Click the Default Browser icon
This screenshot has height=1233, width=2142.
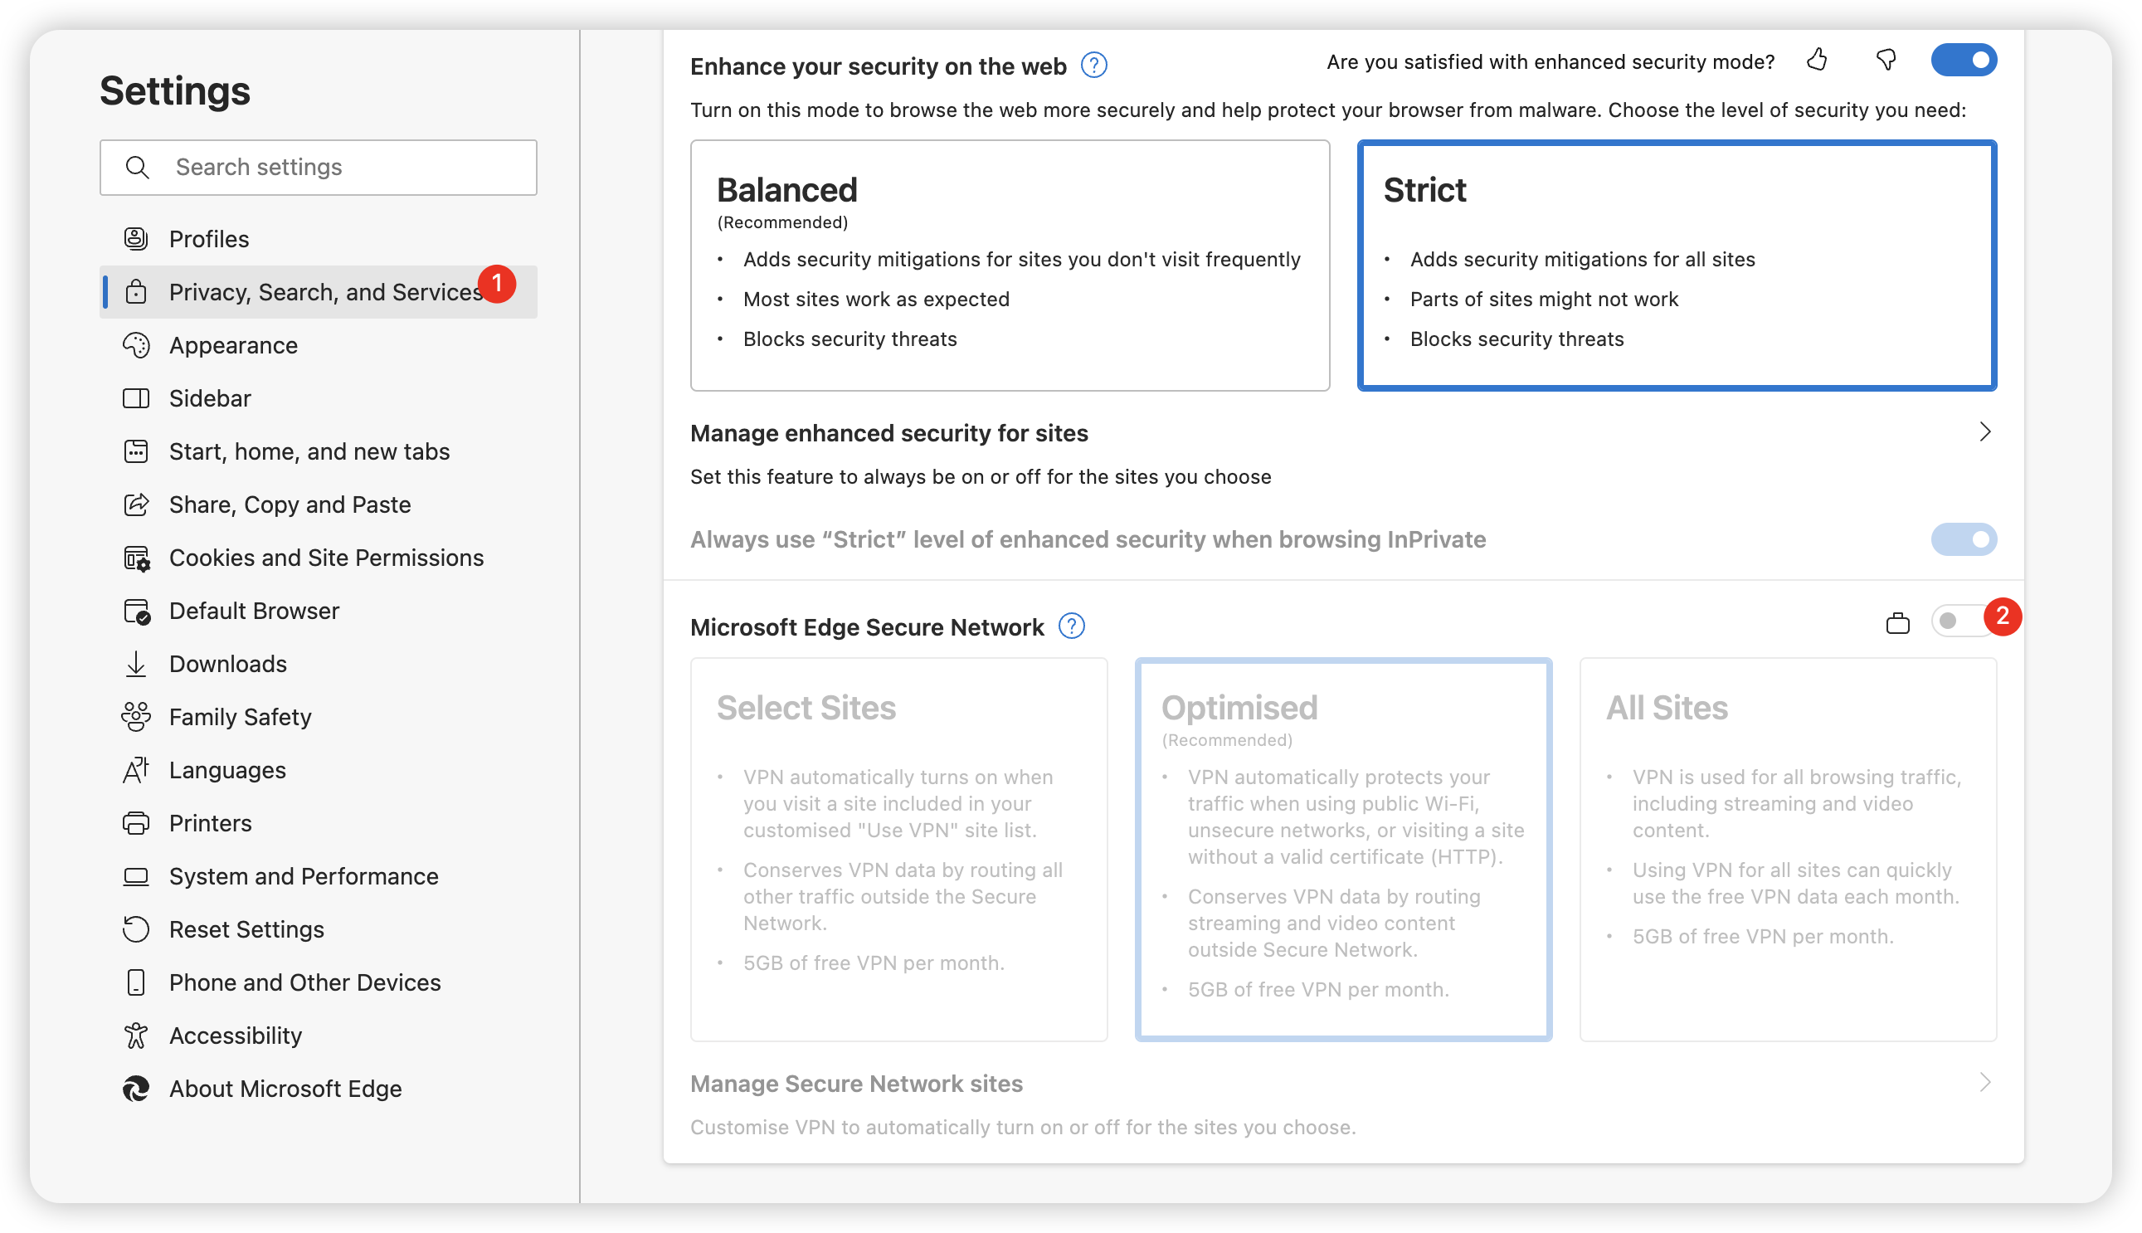(x=136, y=612)
